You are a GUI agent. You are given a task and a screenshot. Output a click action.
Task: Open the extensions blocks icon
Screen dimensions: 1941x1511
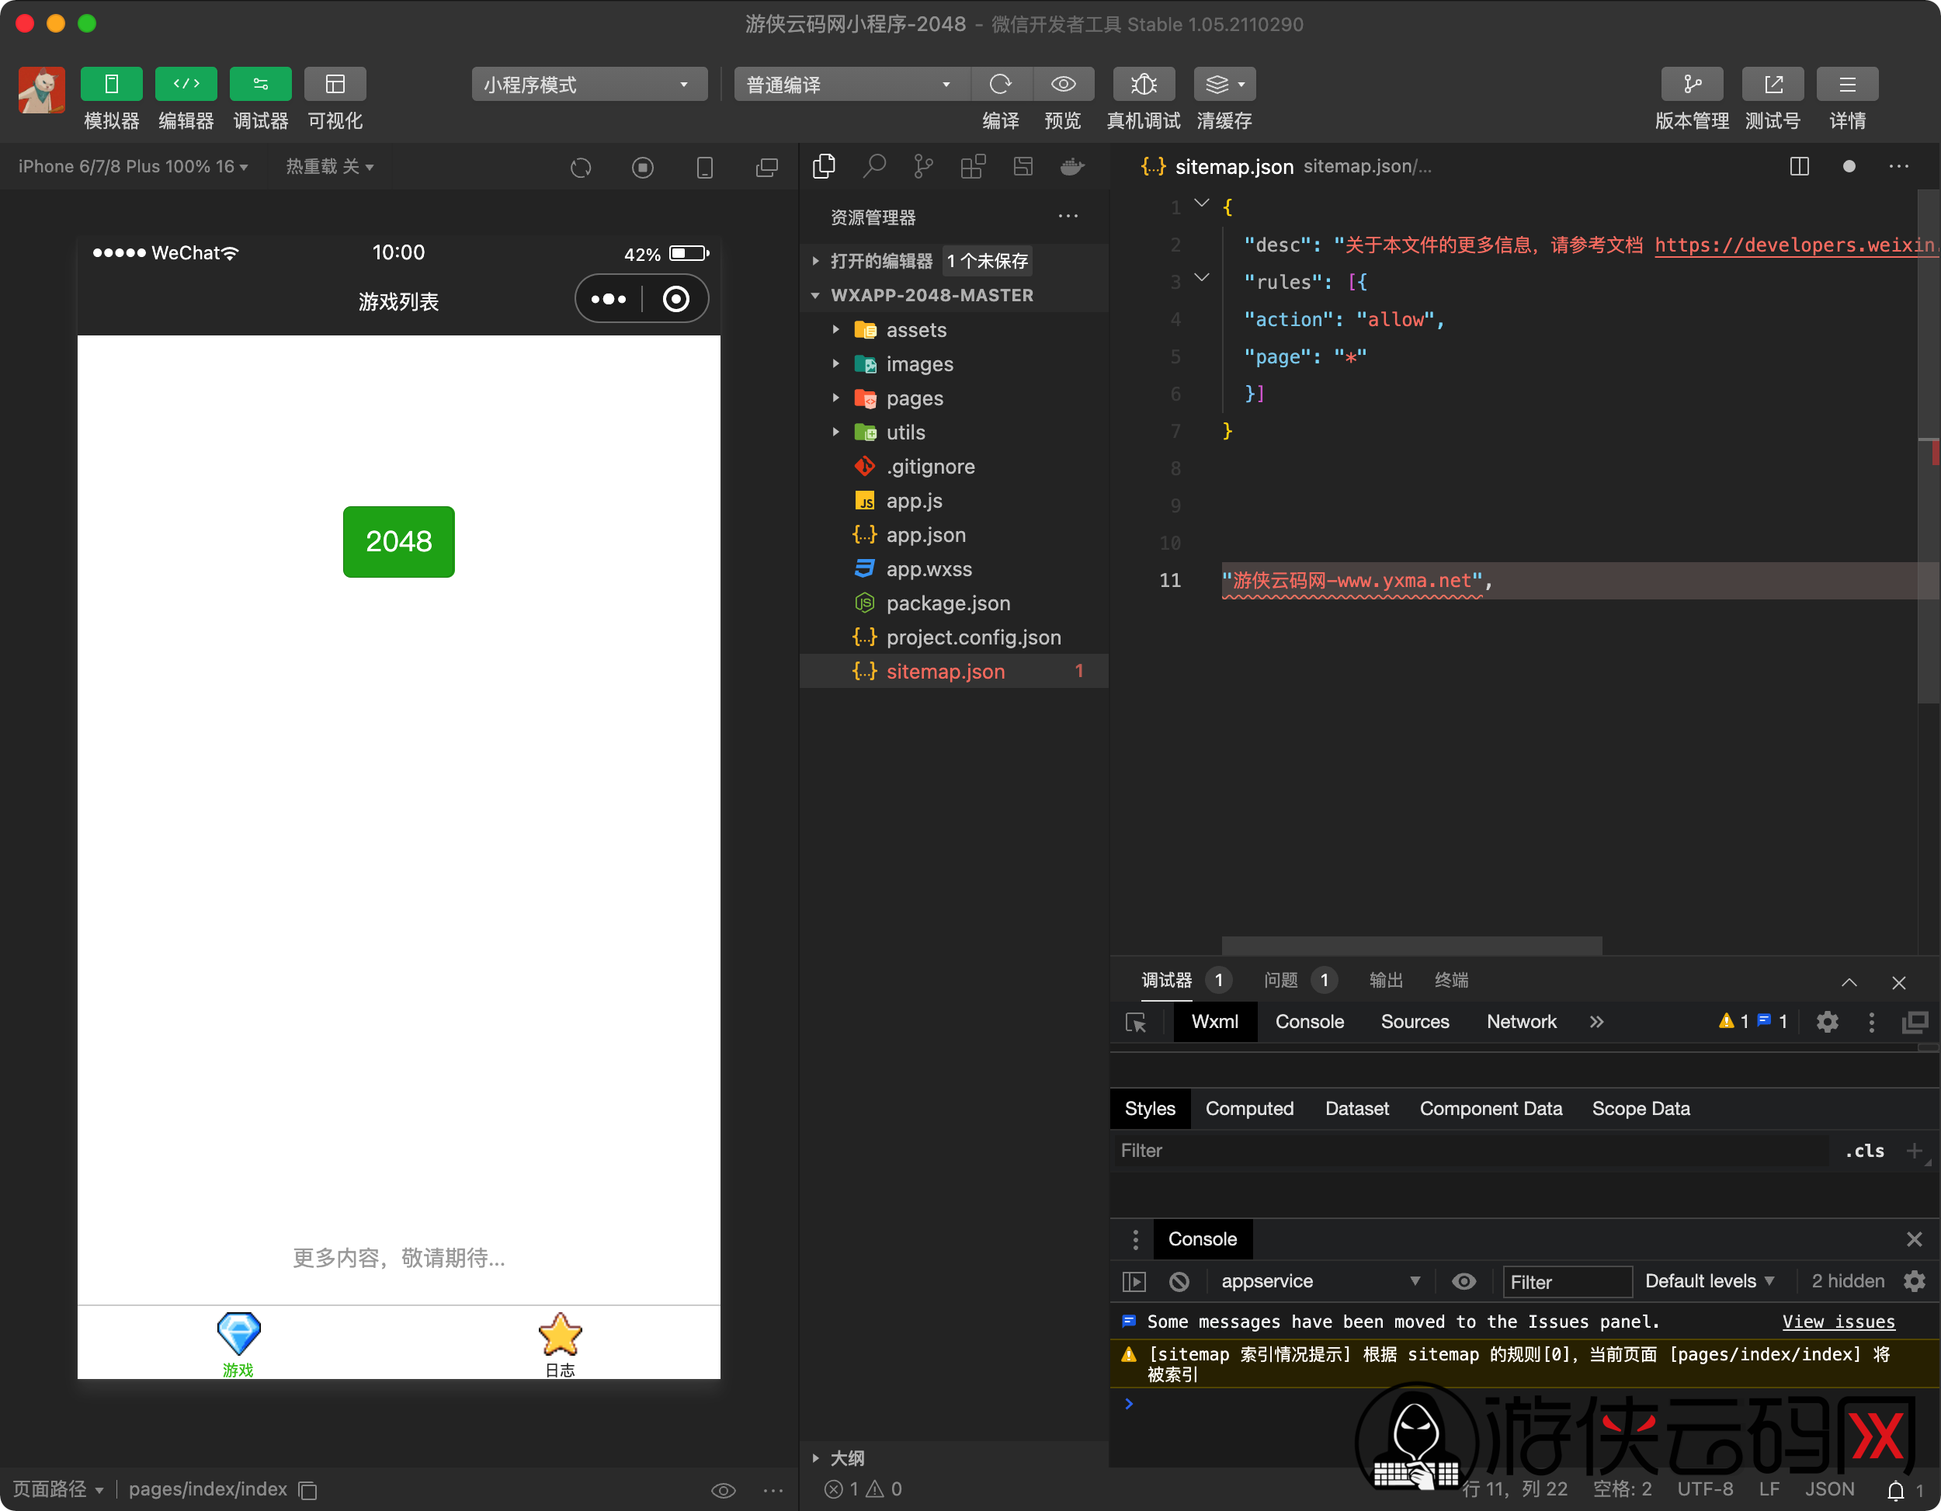click(x=973, y=166)
